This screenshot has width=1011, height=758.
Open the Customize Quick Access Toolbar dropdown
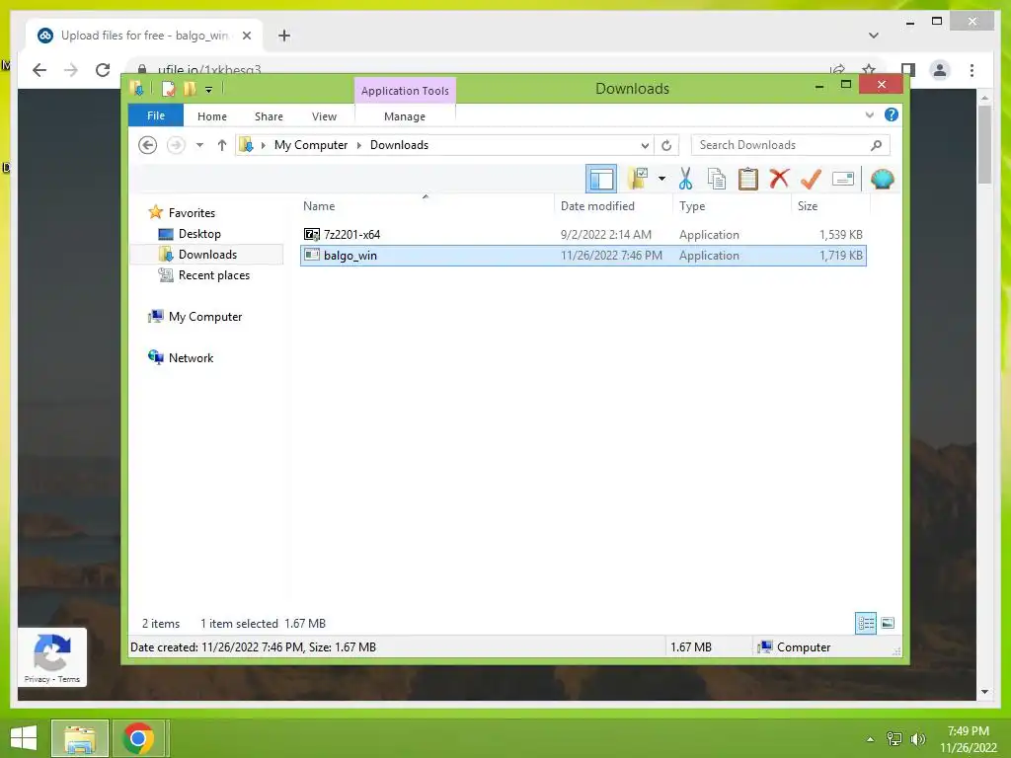point(208,90)
